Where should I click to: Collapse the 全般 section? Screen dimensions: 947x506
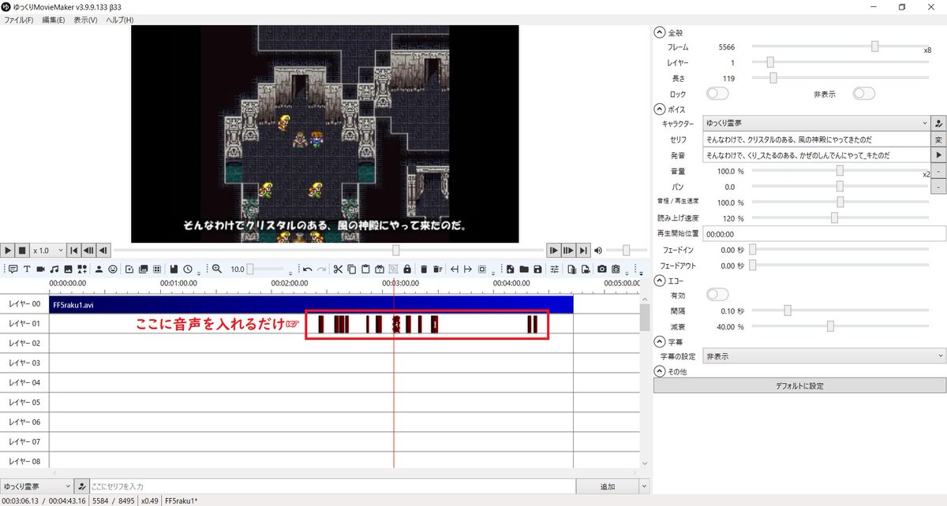659,32
